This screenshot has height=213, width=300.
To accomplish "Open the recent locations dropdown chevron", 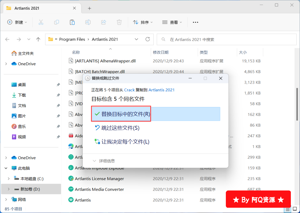I will (x=29, y=39).
